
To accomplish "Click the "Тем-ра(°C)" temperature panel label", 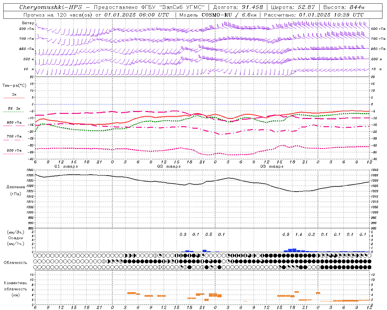I will click(14, 85).
